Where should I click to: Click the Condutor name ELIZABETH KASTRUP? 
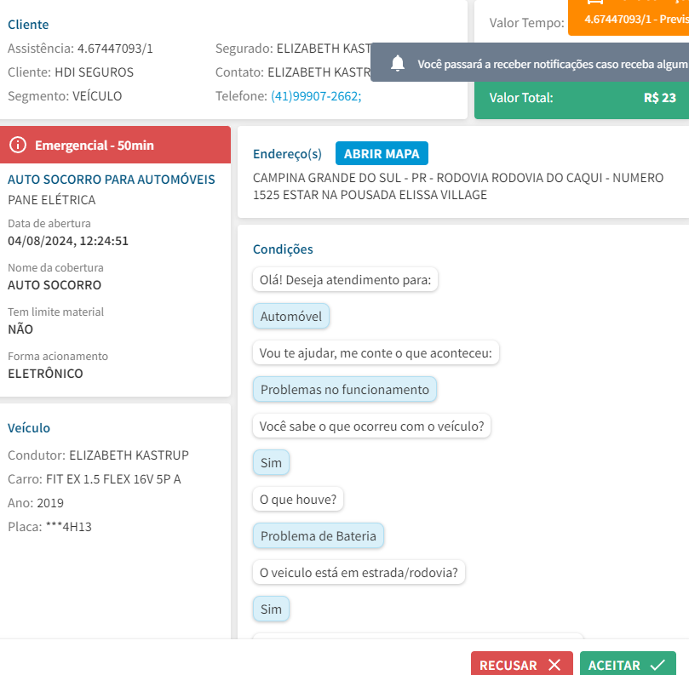129,455
